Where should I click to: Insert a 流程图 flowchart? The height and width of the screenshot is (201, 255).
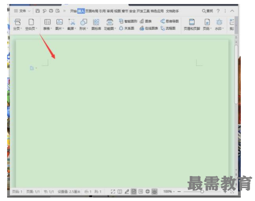(x=168, y=29)
